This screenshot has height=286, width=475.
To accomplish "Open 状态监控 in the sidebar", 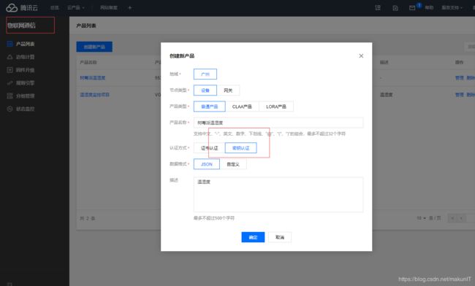I will 25,109.
